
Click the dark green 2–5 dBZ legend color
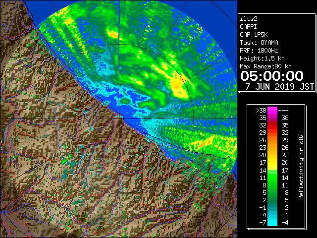pyautogui.click(x=272, y=200)
